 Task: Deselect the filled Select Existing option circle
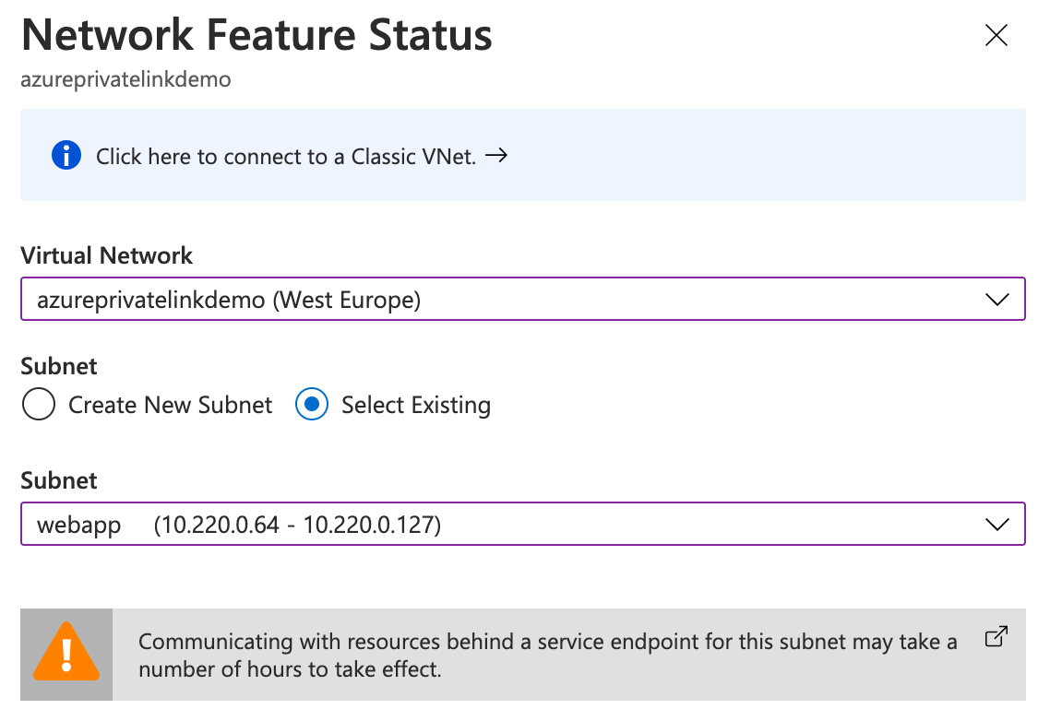point(311,404)
